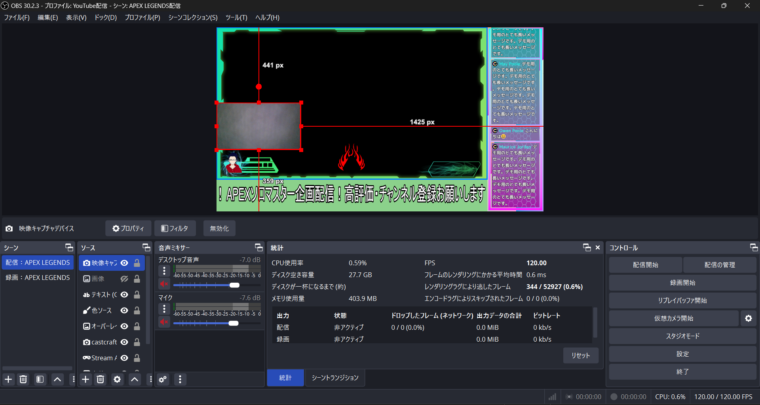Start recording with 録画開始
This screenshot has height=405, width=760.
click(682, 283)
